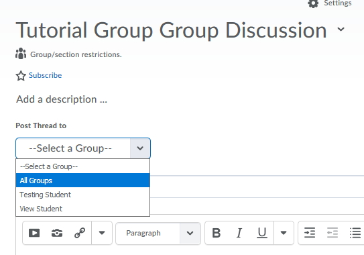Click the Tutorial Group Group Discussion title

[x=172, y=30]
